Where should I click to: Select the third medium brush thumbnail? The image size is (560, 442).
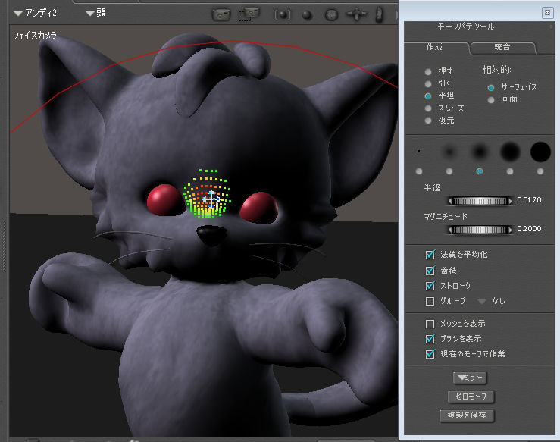(x=479, y=152)
